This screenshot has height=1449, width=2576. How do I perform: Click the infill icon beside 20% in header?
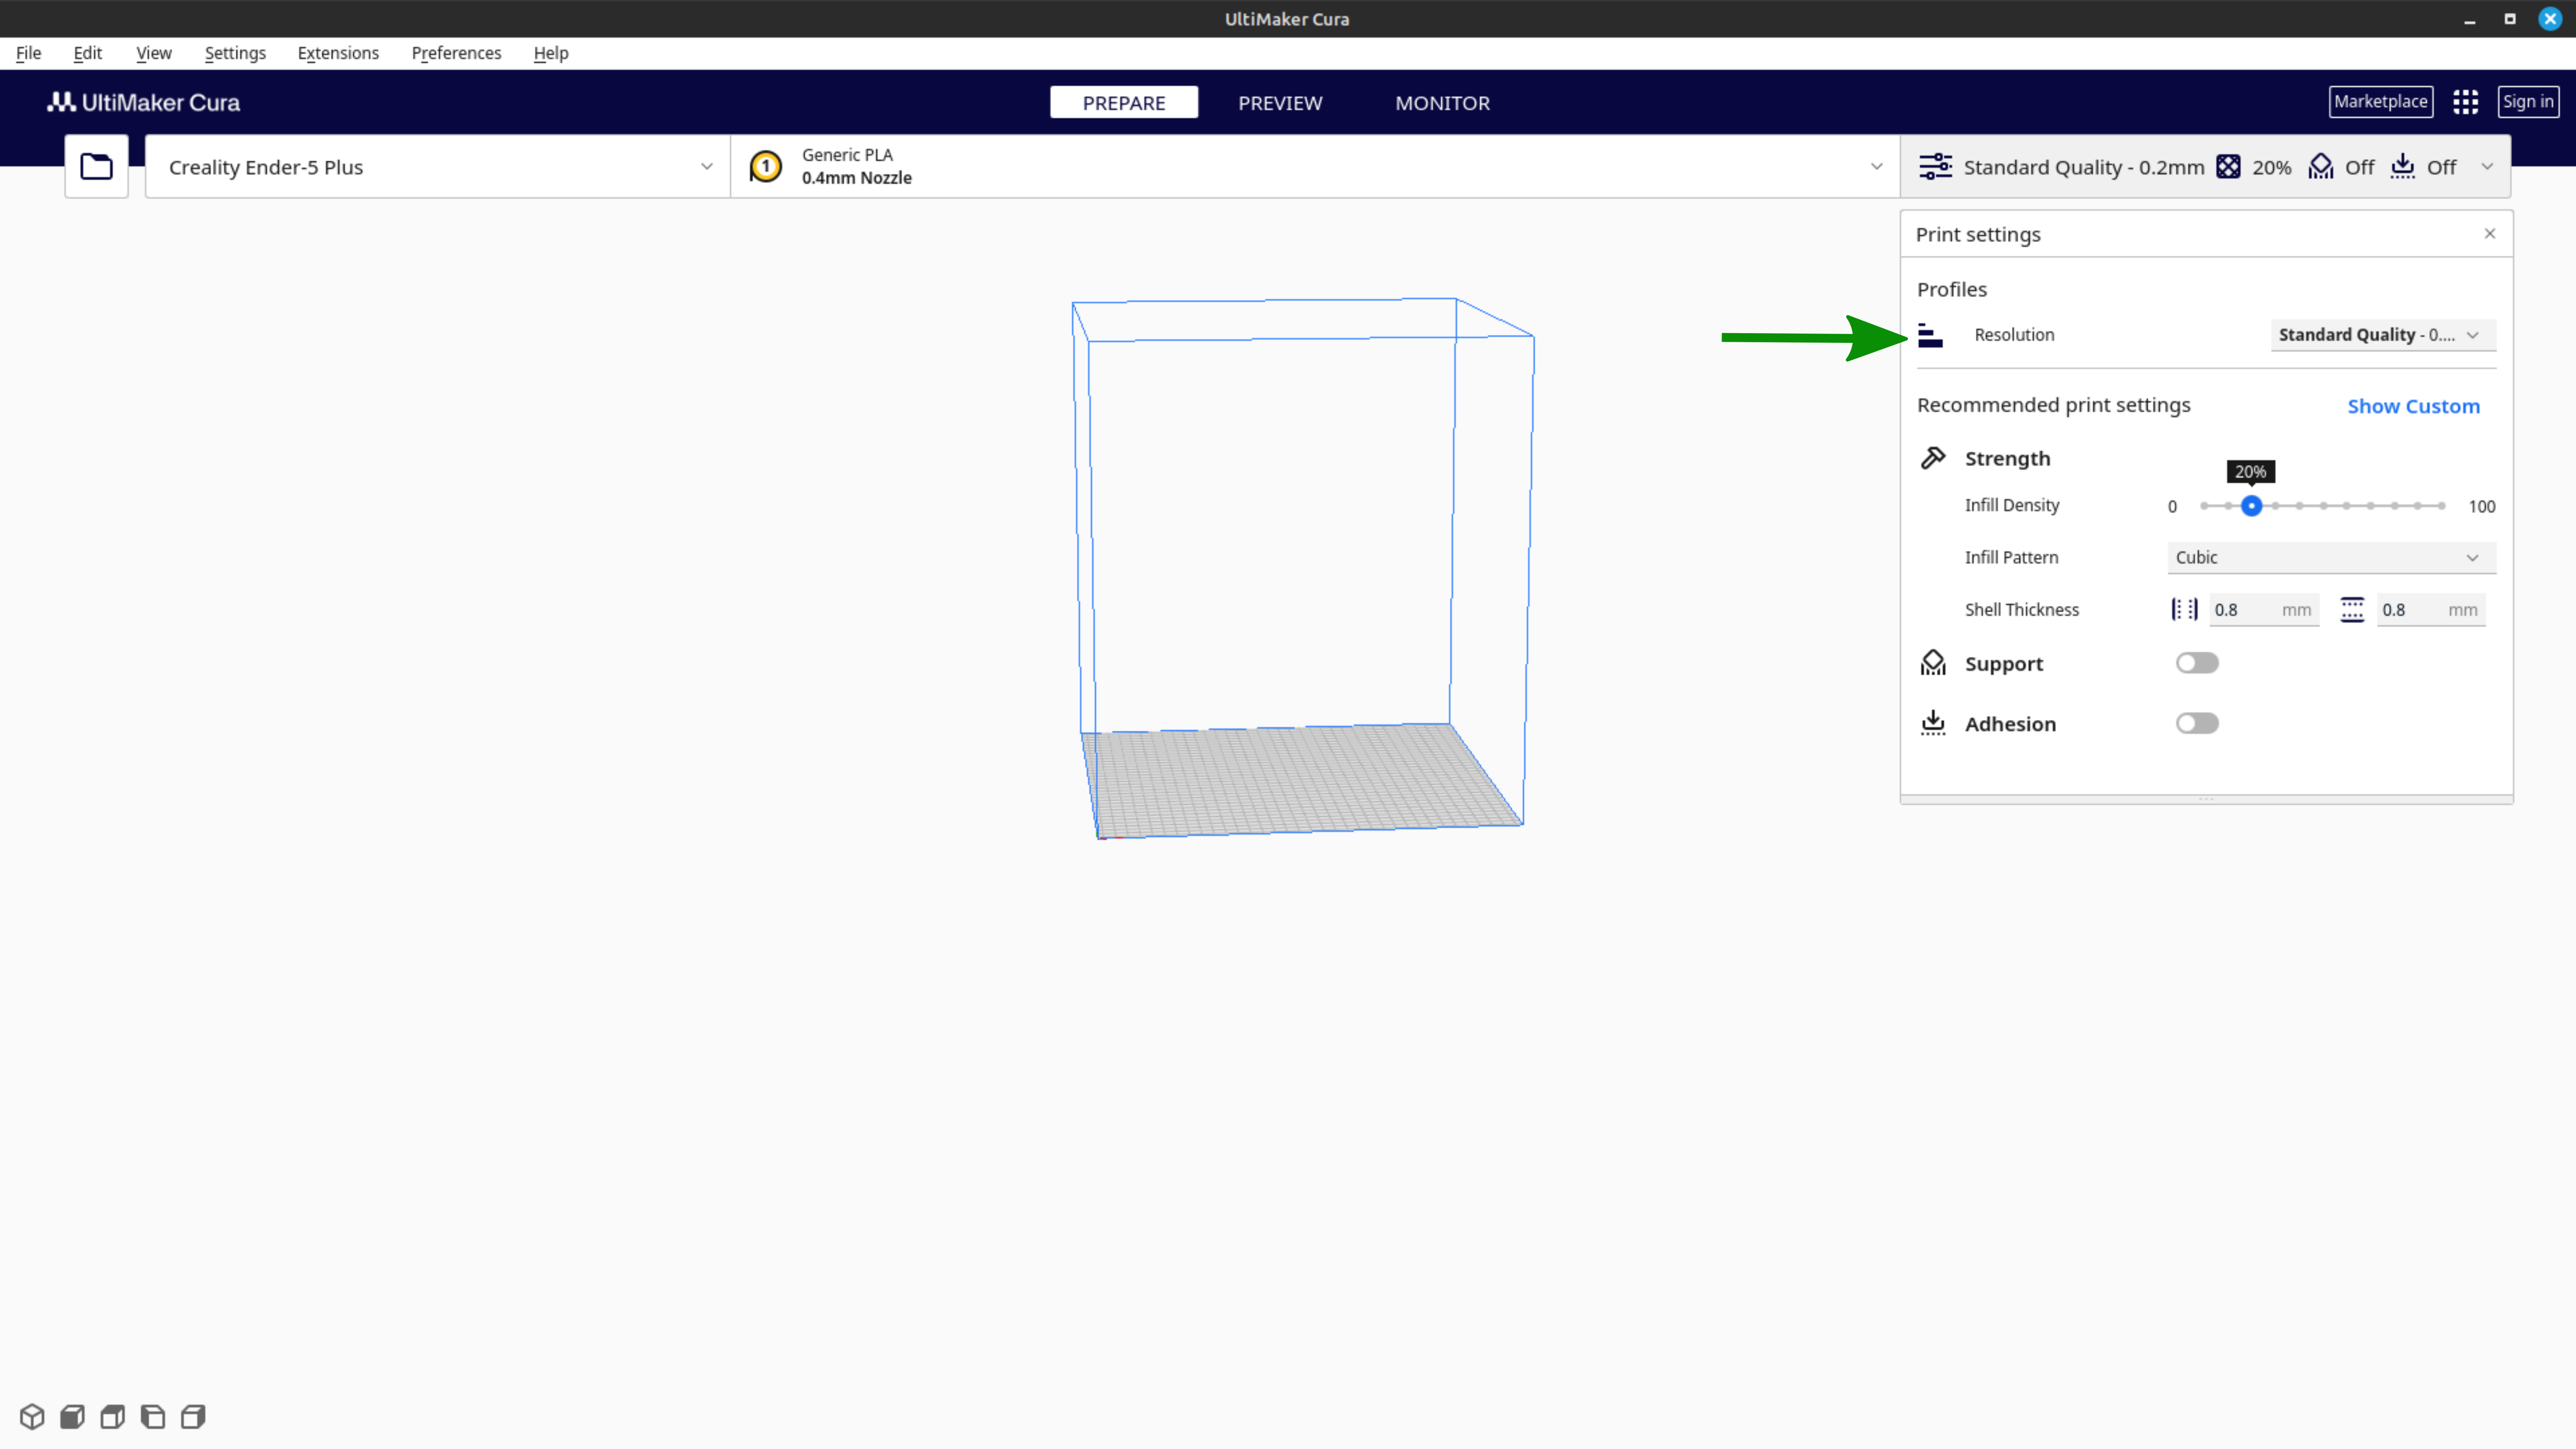click(x=2228, y=167)
